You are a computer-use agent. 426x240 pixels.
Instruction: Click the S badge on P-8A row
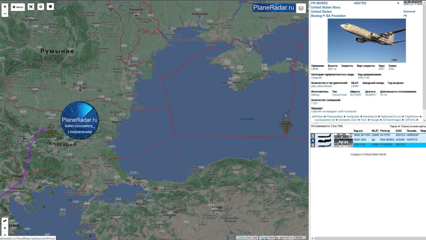(313, 145)
